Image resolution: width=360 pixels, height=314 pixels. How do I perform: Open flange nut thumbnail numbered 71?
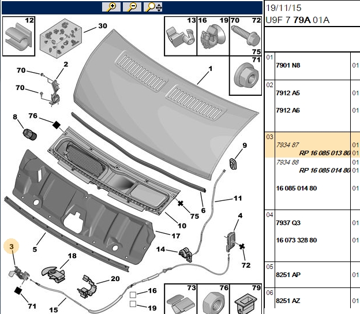coord(245,76)
